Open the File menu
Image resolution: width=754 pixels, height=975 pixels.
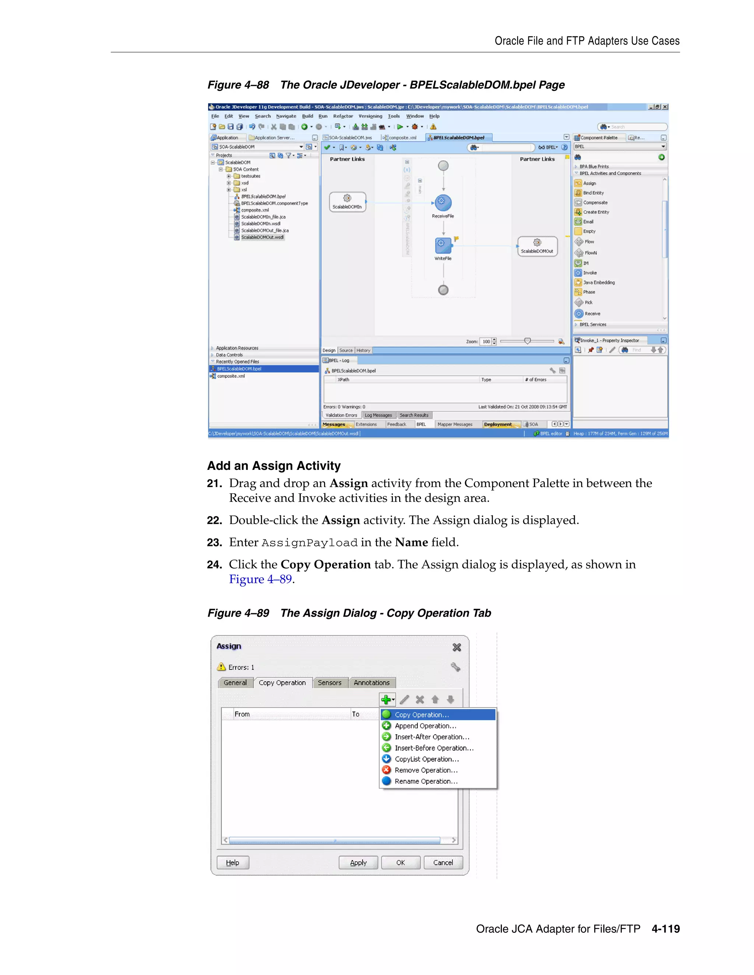(x=215, y=116)
